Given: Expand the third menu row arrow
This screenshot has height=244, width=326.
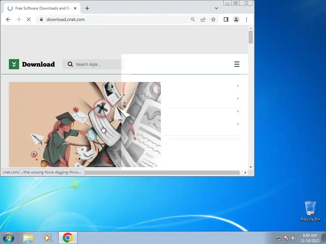Looking at the screenshot, I should click(x=238, y=111).
